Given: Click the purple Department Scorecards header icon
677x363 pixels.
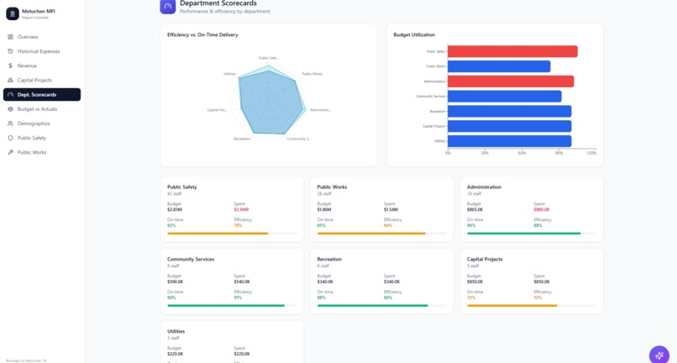Looking at the screenshot, I should [167, 7].
